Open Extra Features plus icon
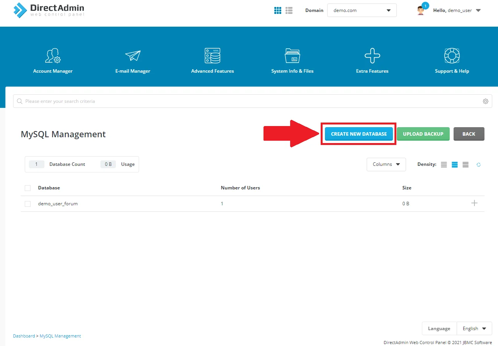The height and width of the screenshot is (346, 498). click(372, 56)
